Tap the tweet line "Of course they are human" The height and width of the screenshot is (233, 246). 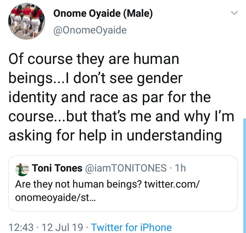tap(93, 59)
